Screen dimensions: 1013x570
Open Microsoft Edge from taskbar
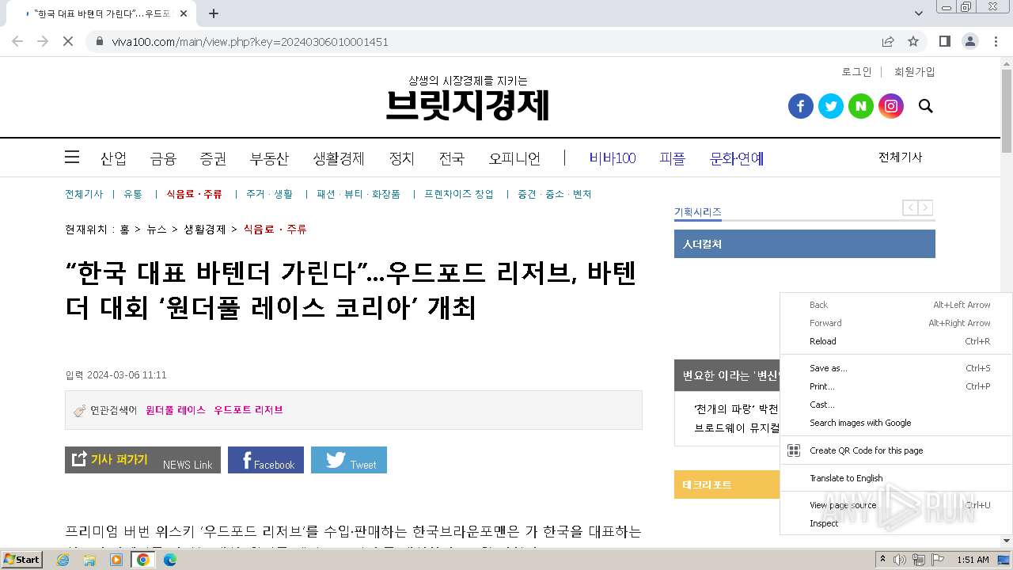[170, 560]
